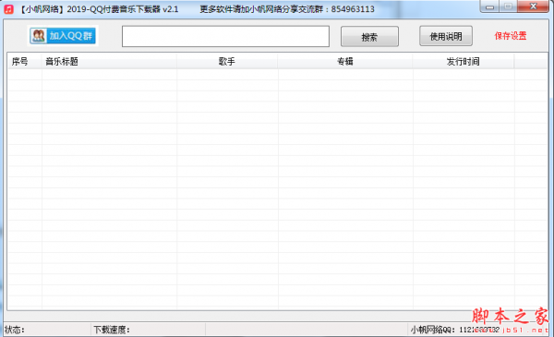
Task: Sort by the 发行时间 column header
Action: tap(464, 62)
